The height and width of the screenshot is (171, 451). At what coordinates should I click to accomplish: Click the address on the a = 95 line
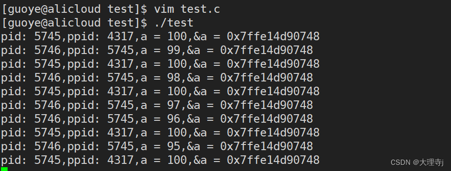tap(267, 146)
